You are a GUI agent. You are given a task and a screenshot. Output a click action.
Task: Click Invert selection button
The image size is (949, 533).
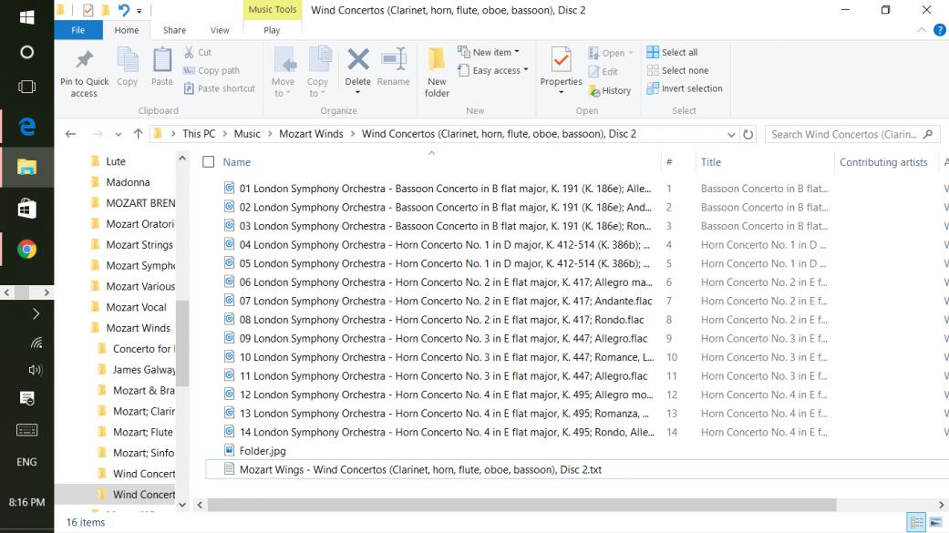click(684, 88)
